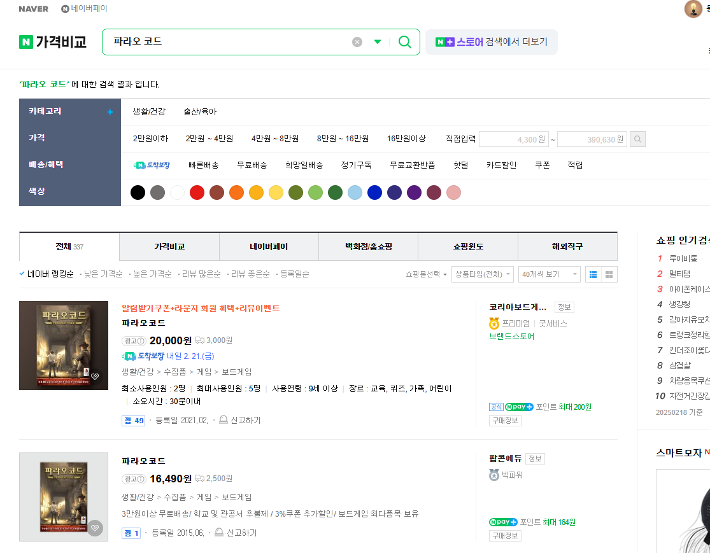The height and width of the screenshot is (553, 710).
Task: Select the red color swatch
Action: click(197, 192)
